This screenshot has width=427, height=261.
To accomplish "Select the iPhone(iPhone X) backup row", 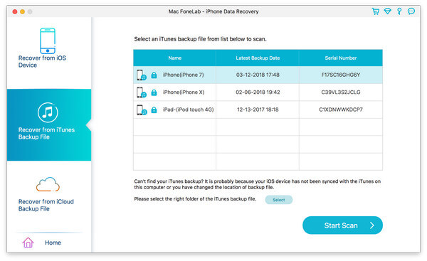I will click(x=258, y=92).
